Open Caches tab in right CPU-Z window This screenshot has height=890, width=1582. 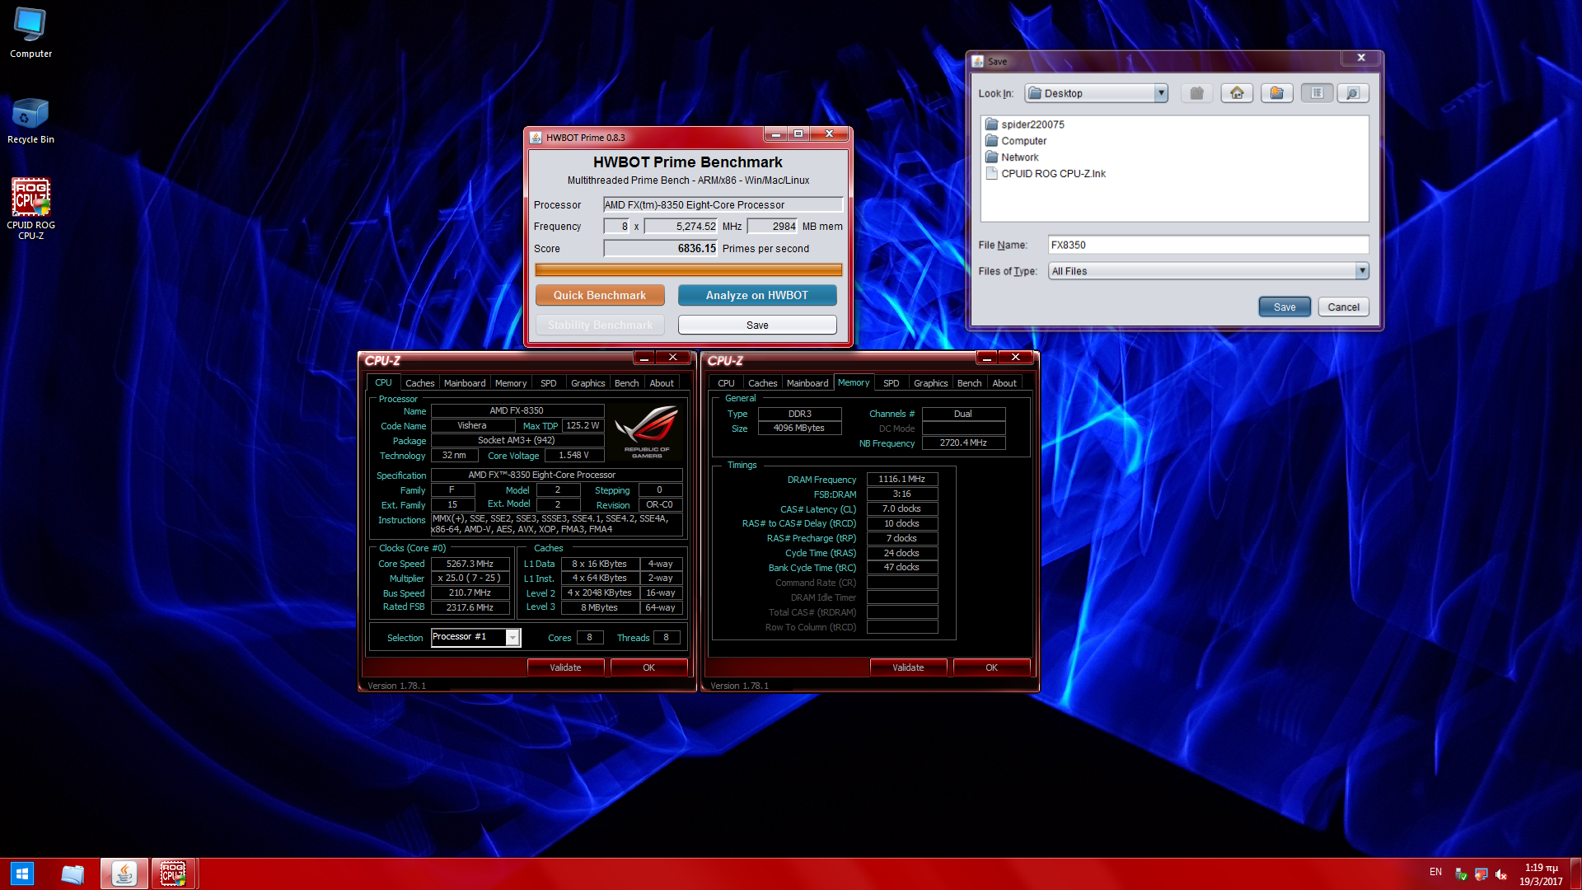coord(762,383)
